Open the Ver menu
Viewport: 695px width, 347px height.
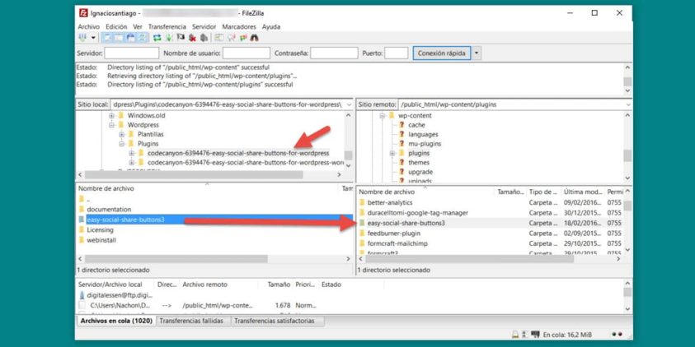(138, 26)
